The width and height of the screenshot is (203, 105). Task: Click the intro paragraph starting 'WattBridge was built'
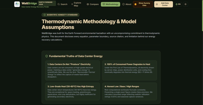[x=101, y=37]
